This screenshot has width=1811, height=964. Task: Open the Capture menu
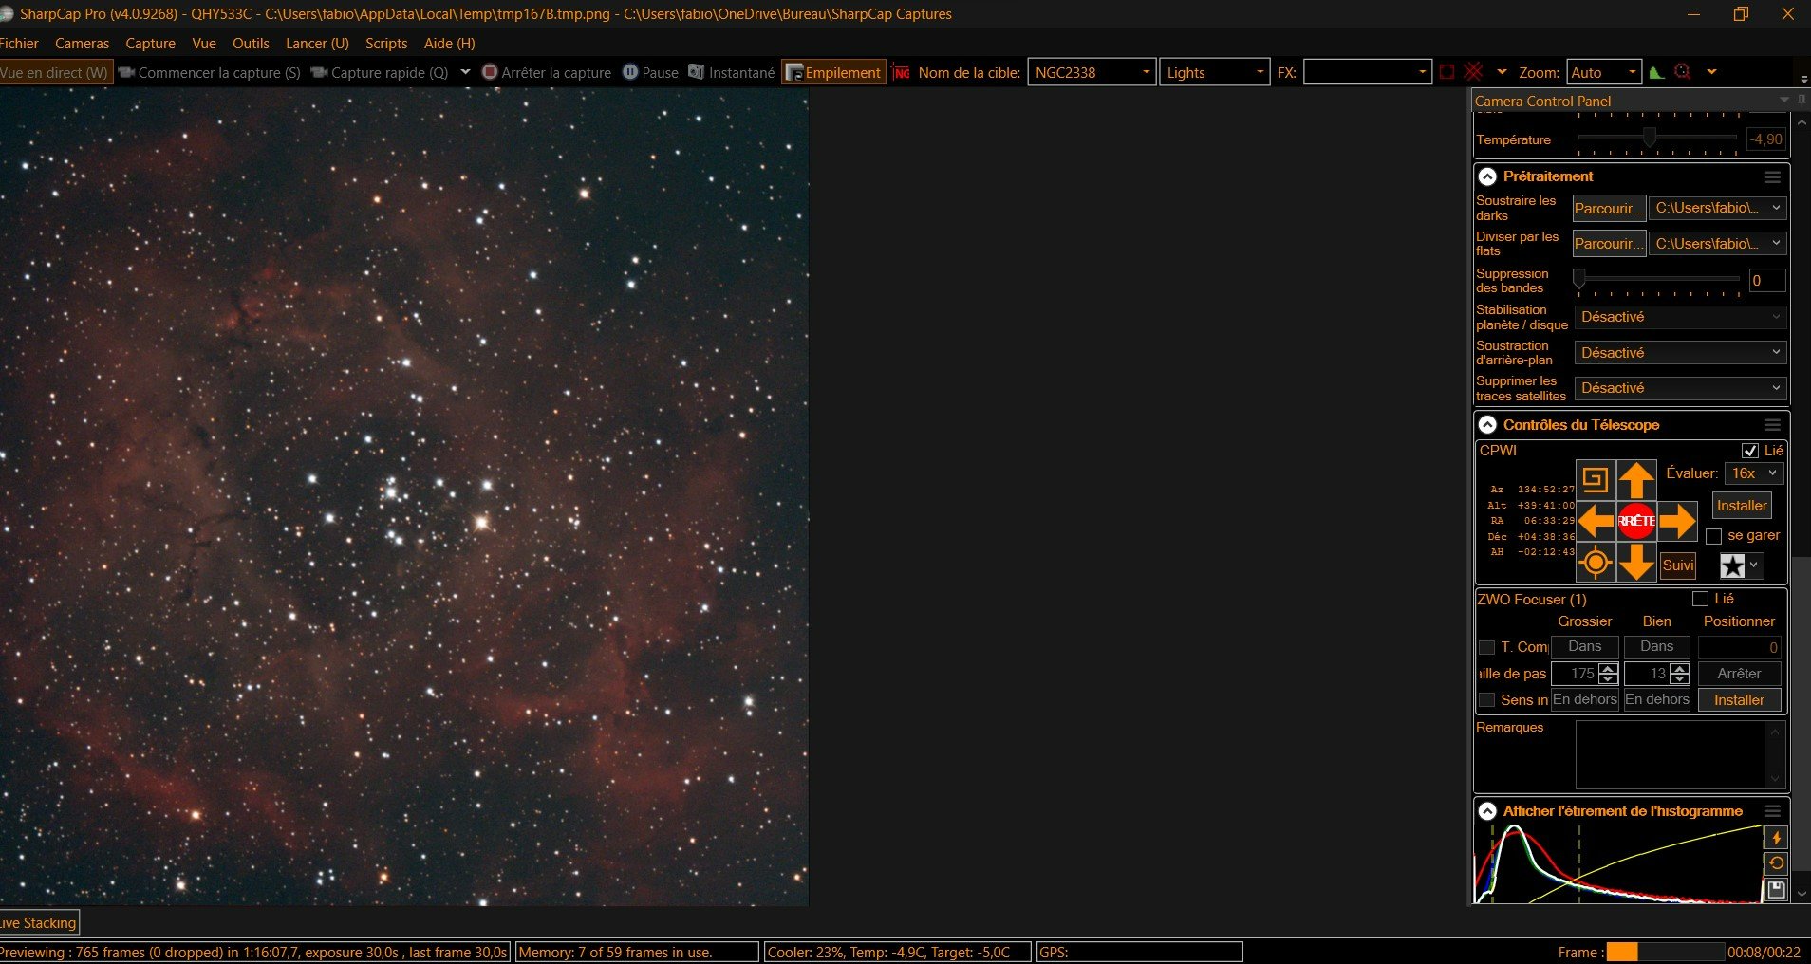tap(150, 44)
